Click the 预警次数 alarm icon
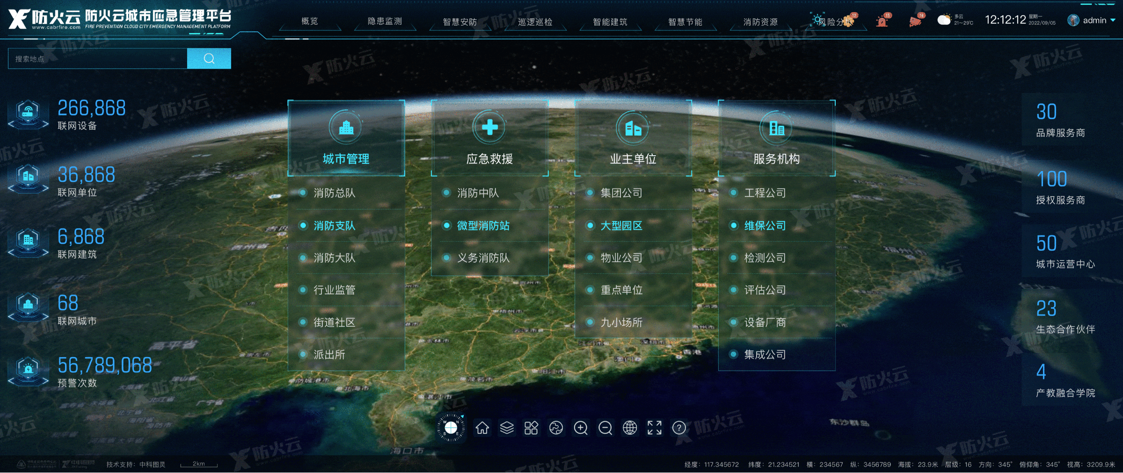This screenshot has width=1123, height=473. coord(28,372)
